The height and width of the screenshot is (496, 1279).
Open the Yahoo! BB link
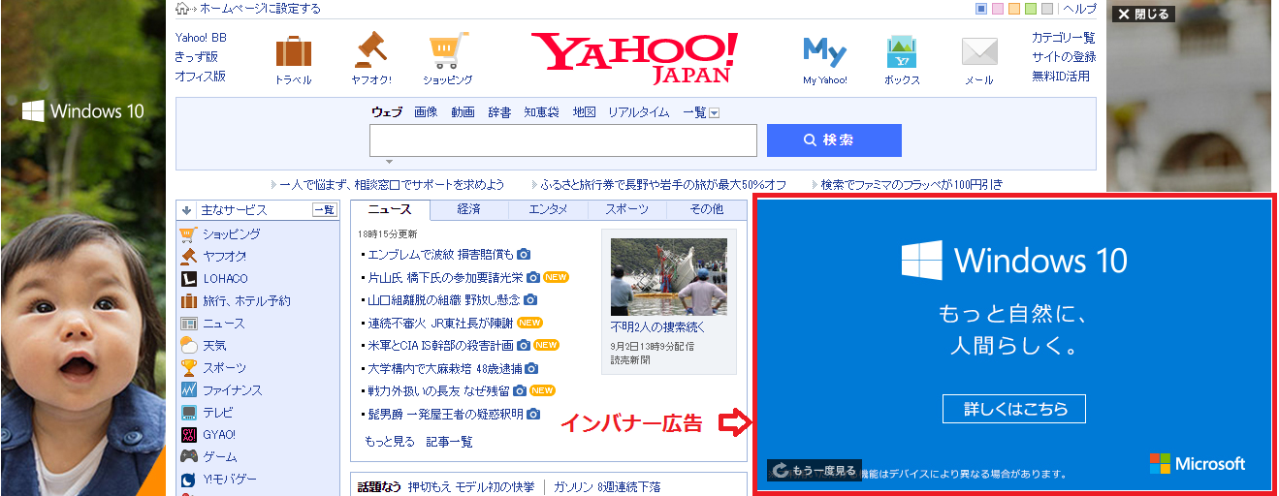pos(201,38)
